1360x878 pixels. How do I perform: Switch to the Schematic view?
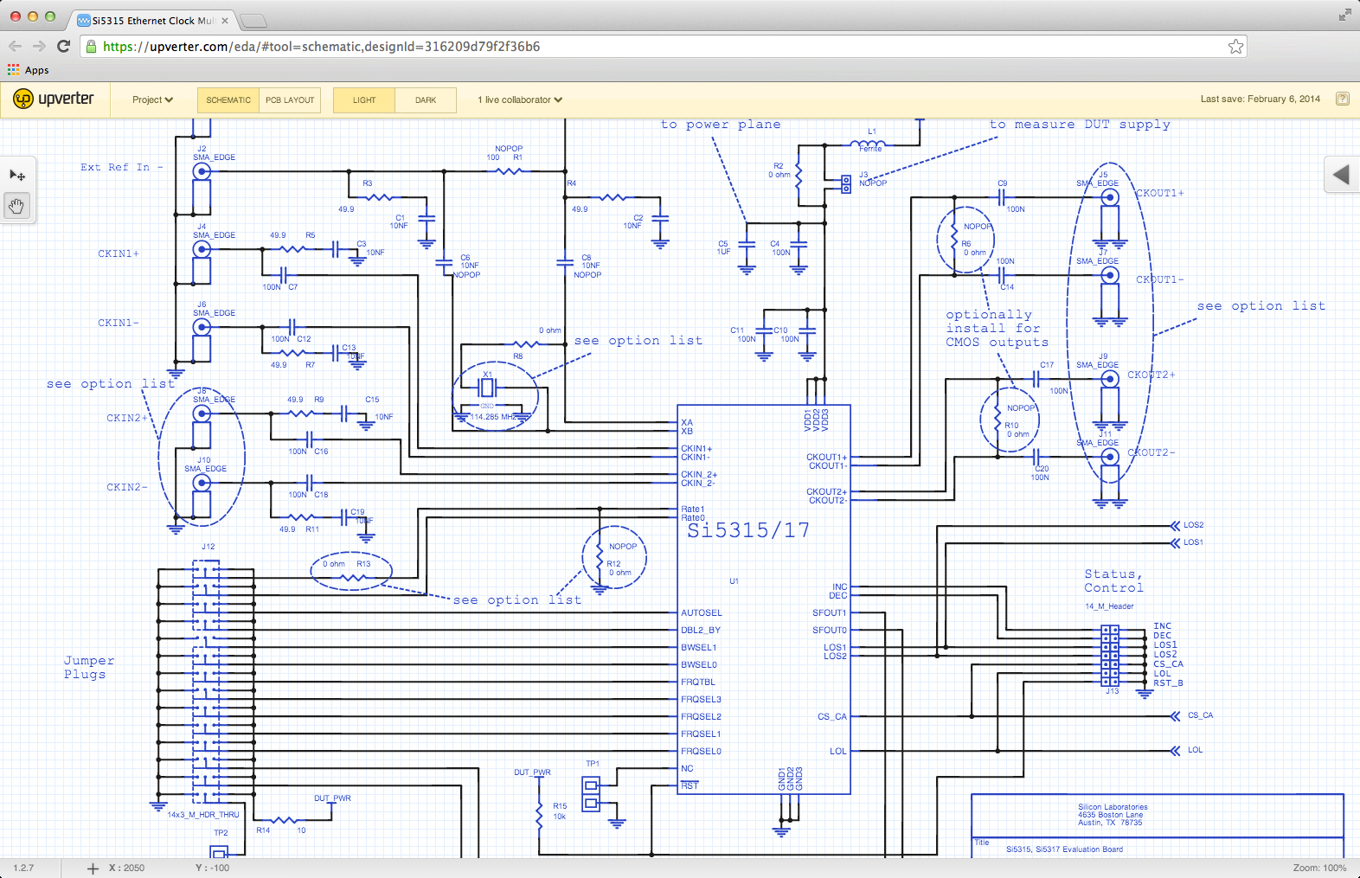(x=228, y=100)
